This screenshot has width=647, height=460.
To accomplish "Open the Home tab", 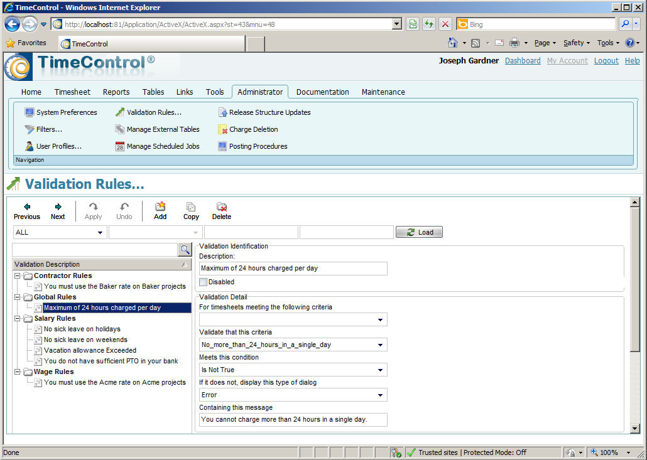I will pos(31,92).
